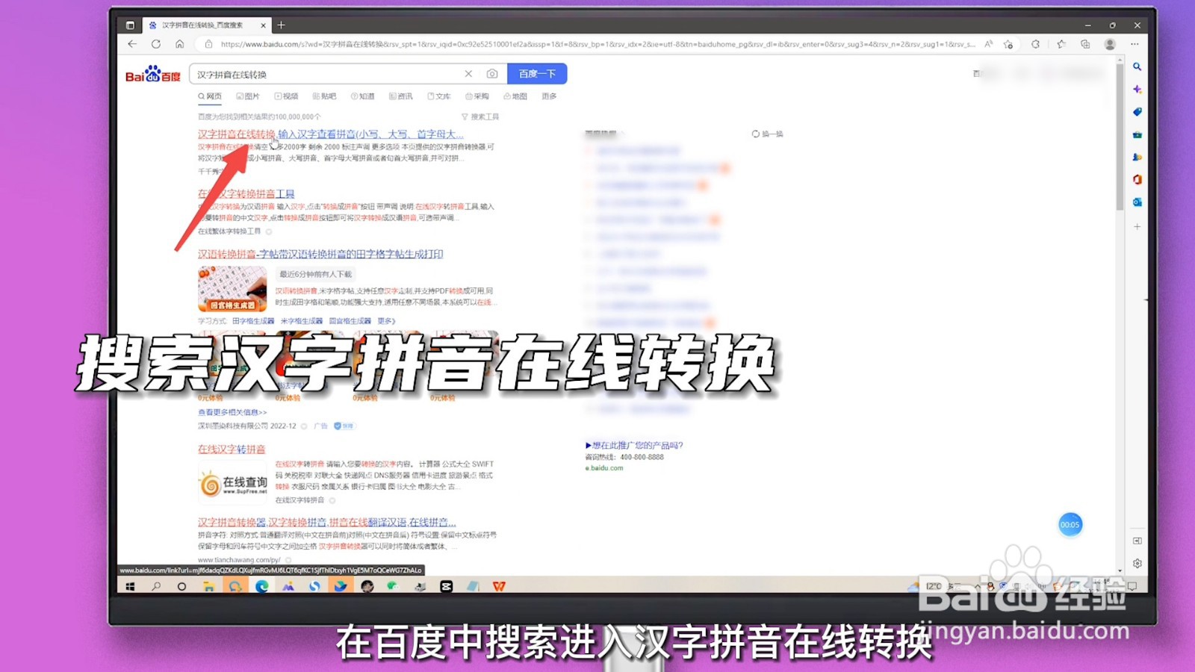Open the user profile avatar

pyautogui.click(x=1110, y=44)
